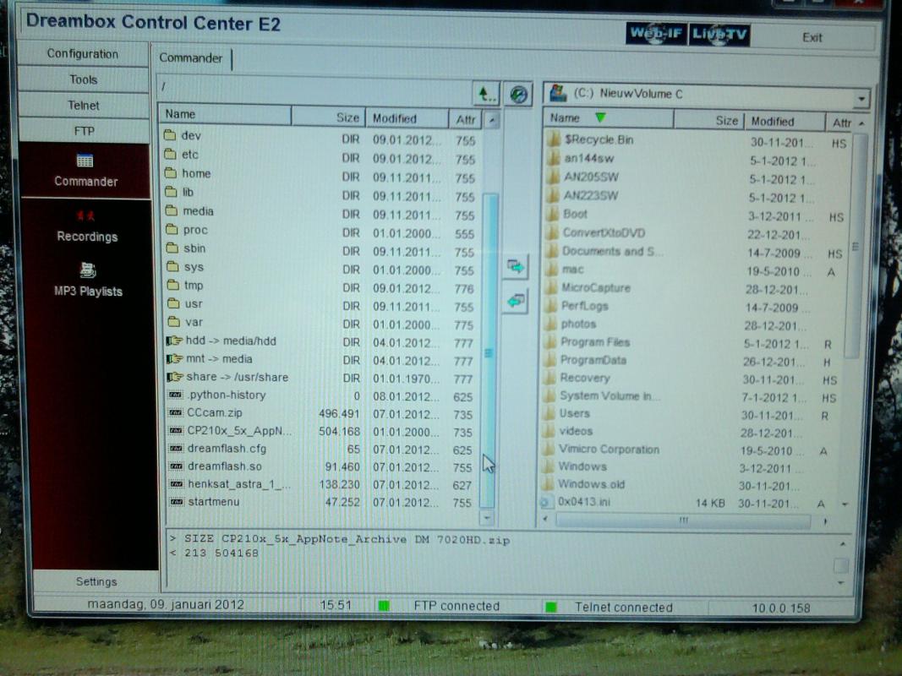Open the drive selector dropdown

pos(861,98)
